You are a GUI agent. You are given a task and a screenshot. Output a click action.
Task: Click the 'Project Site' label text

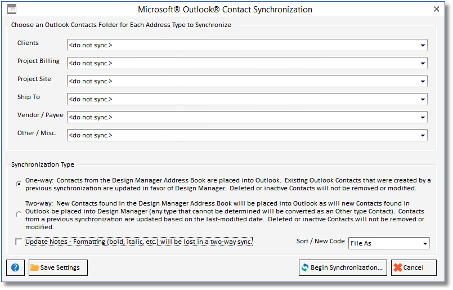pos(34,79)
